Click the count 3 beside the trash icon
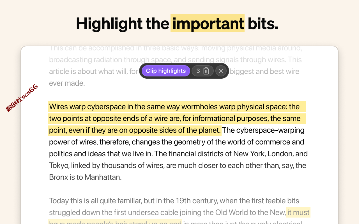 click(198, 71)
